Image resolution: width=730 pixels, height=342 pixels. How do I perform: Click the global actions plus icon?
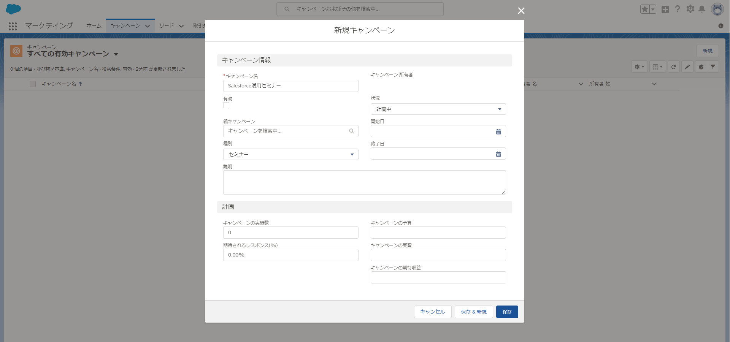665,9
